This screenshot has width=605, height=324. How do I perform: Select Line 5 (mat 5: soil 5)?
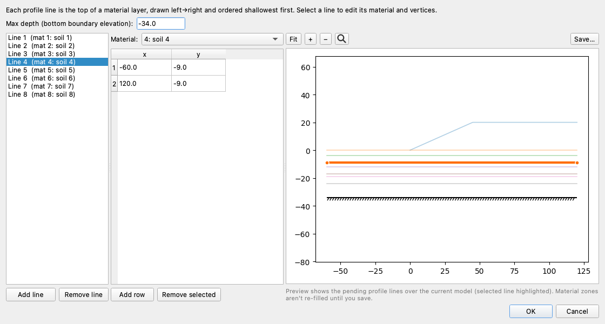(57, 70)
